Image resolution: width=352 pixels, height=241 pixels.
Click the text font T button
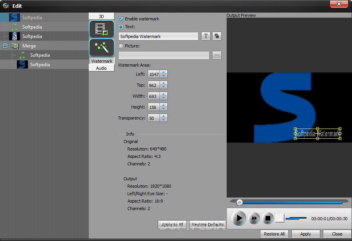click(x=206, y=36)
